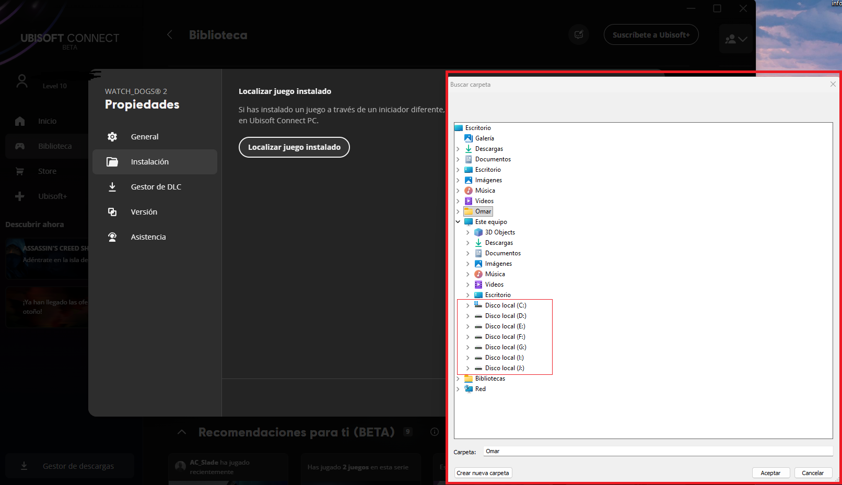
Task: Click the Inicio home icon
Action: (x=20, y=121)
